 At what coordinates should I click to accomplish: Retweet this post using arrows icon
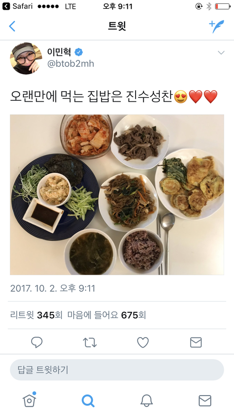90,342
